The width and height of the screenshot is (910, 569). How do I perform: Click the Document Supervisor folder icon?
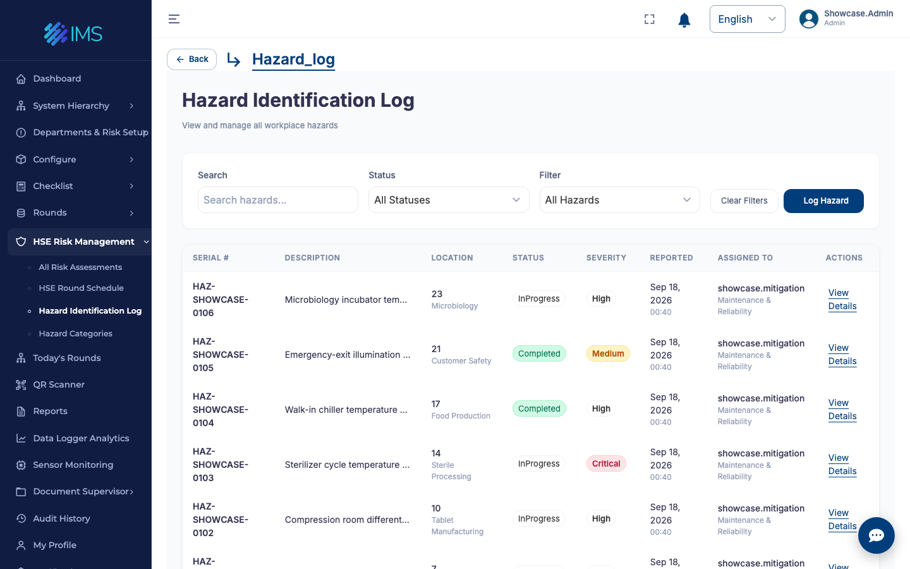click(21, 492)
